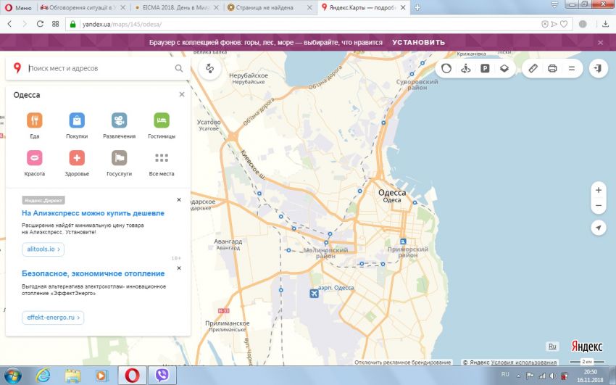
Task: Select the Гостиницы category icon
Action: tap(162, 120)
